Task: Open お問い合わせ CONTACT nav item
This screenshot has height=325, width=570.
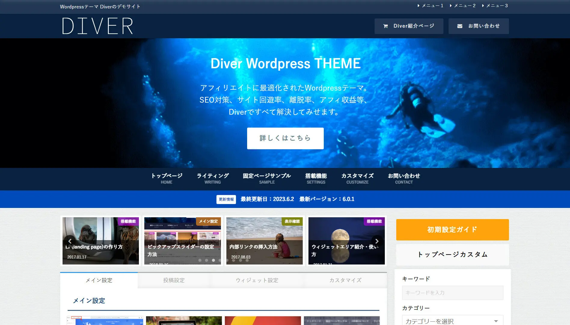Action: click(404, 178)
